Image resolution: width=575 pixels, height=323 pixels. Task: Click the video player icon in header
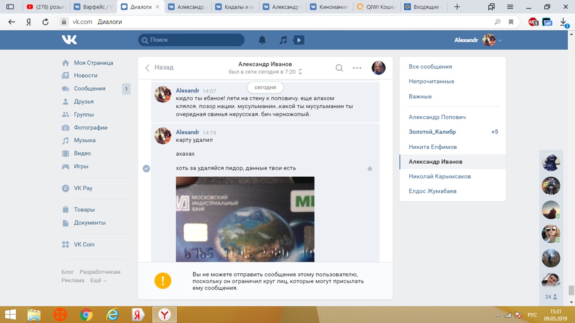point(298,40)
